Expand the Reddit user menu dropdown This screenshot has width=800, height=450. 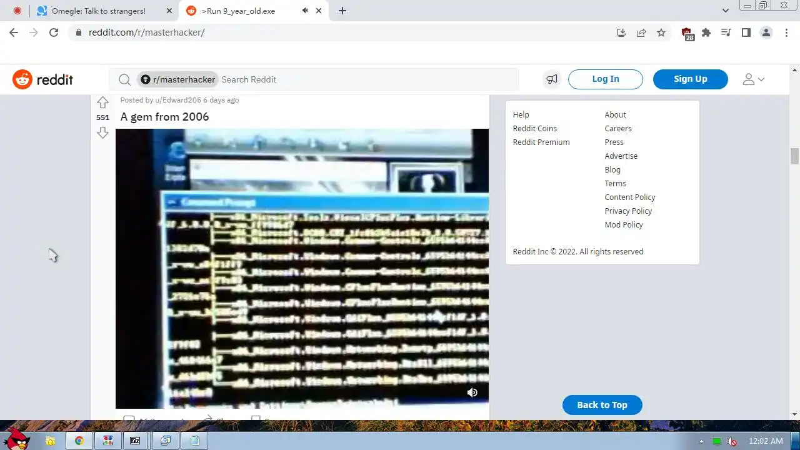tap(754, 79)
